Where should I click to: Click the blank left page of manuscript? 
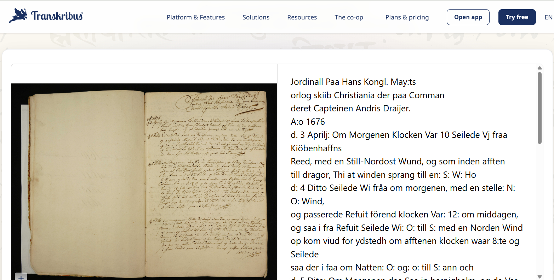point(87,184)
